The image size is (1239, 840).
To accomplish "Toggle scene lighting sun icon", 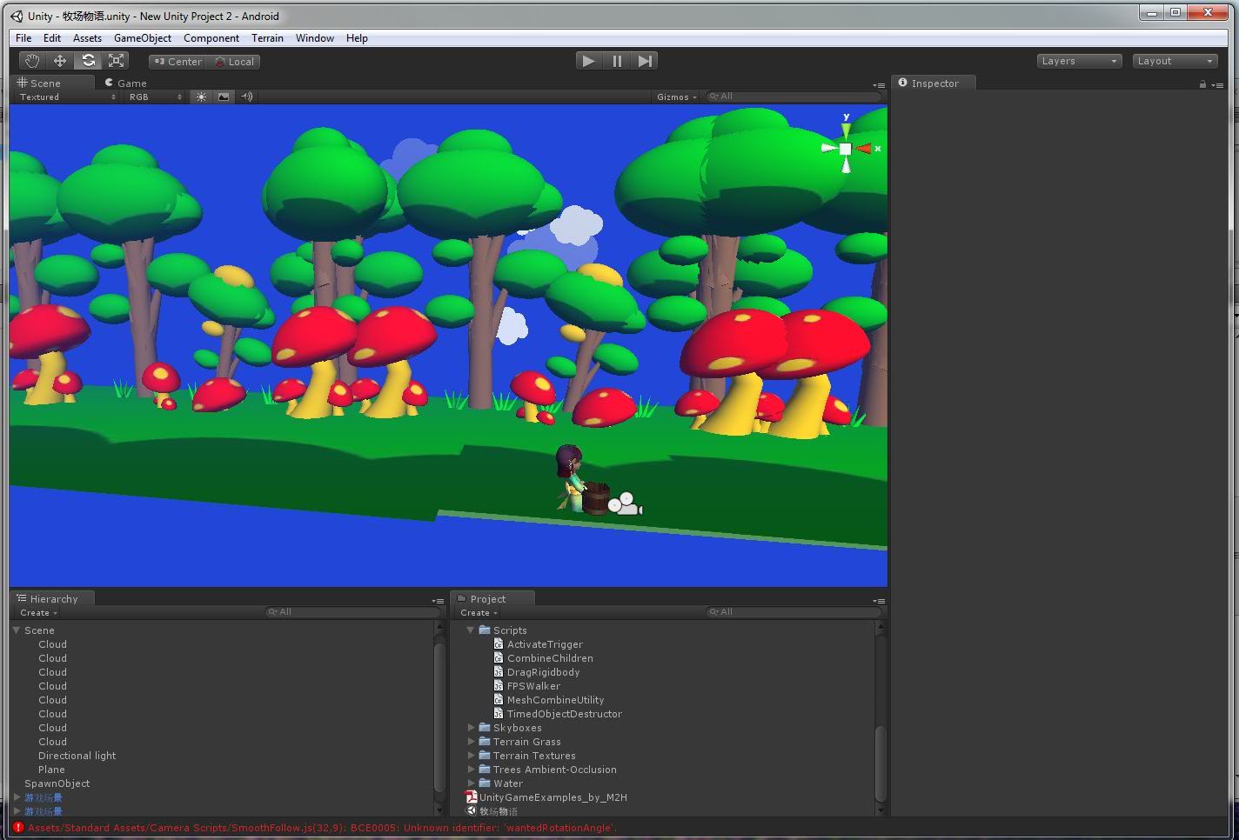I will pyautogui.click(x=201, y=97).
